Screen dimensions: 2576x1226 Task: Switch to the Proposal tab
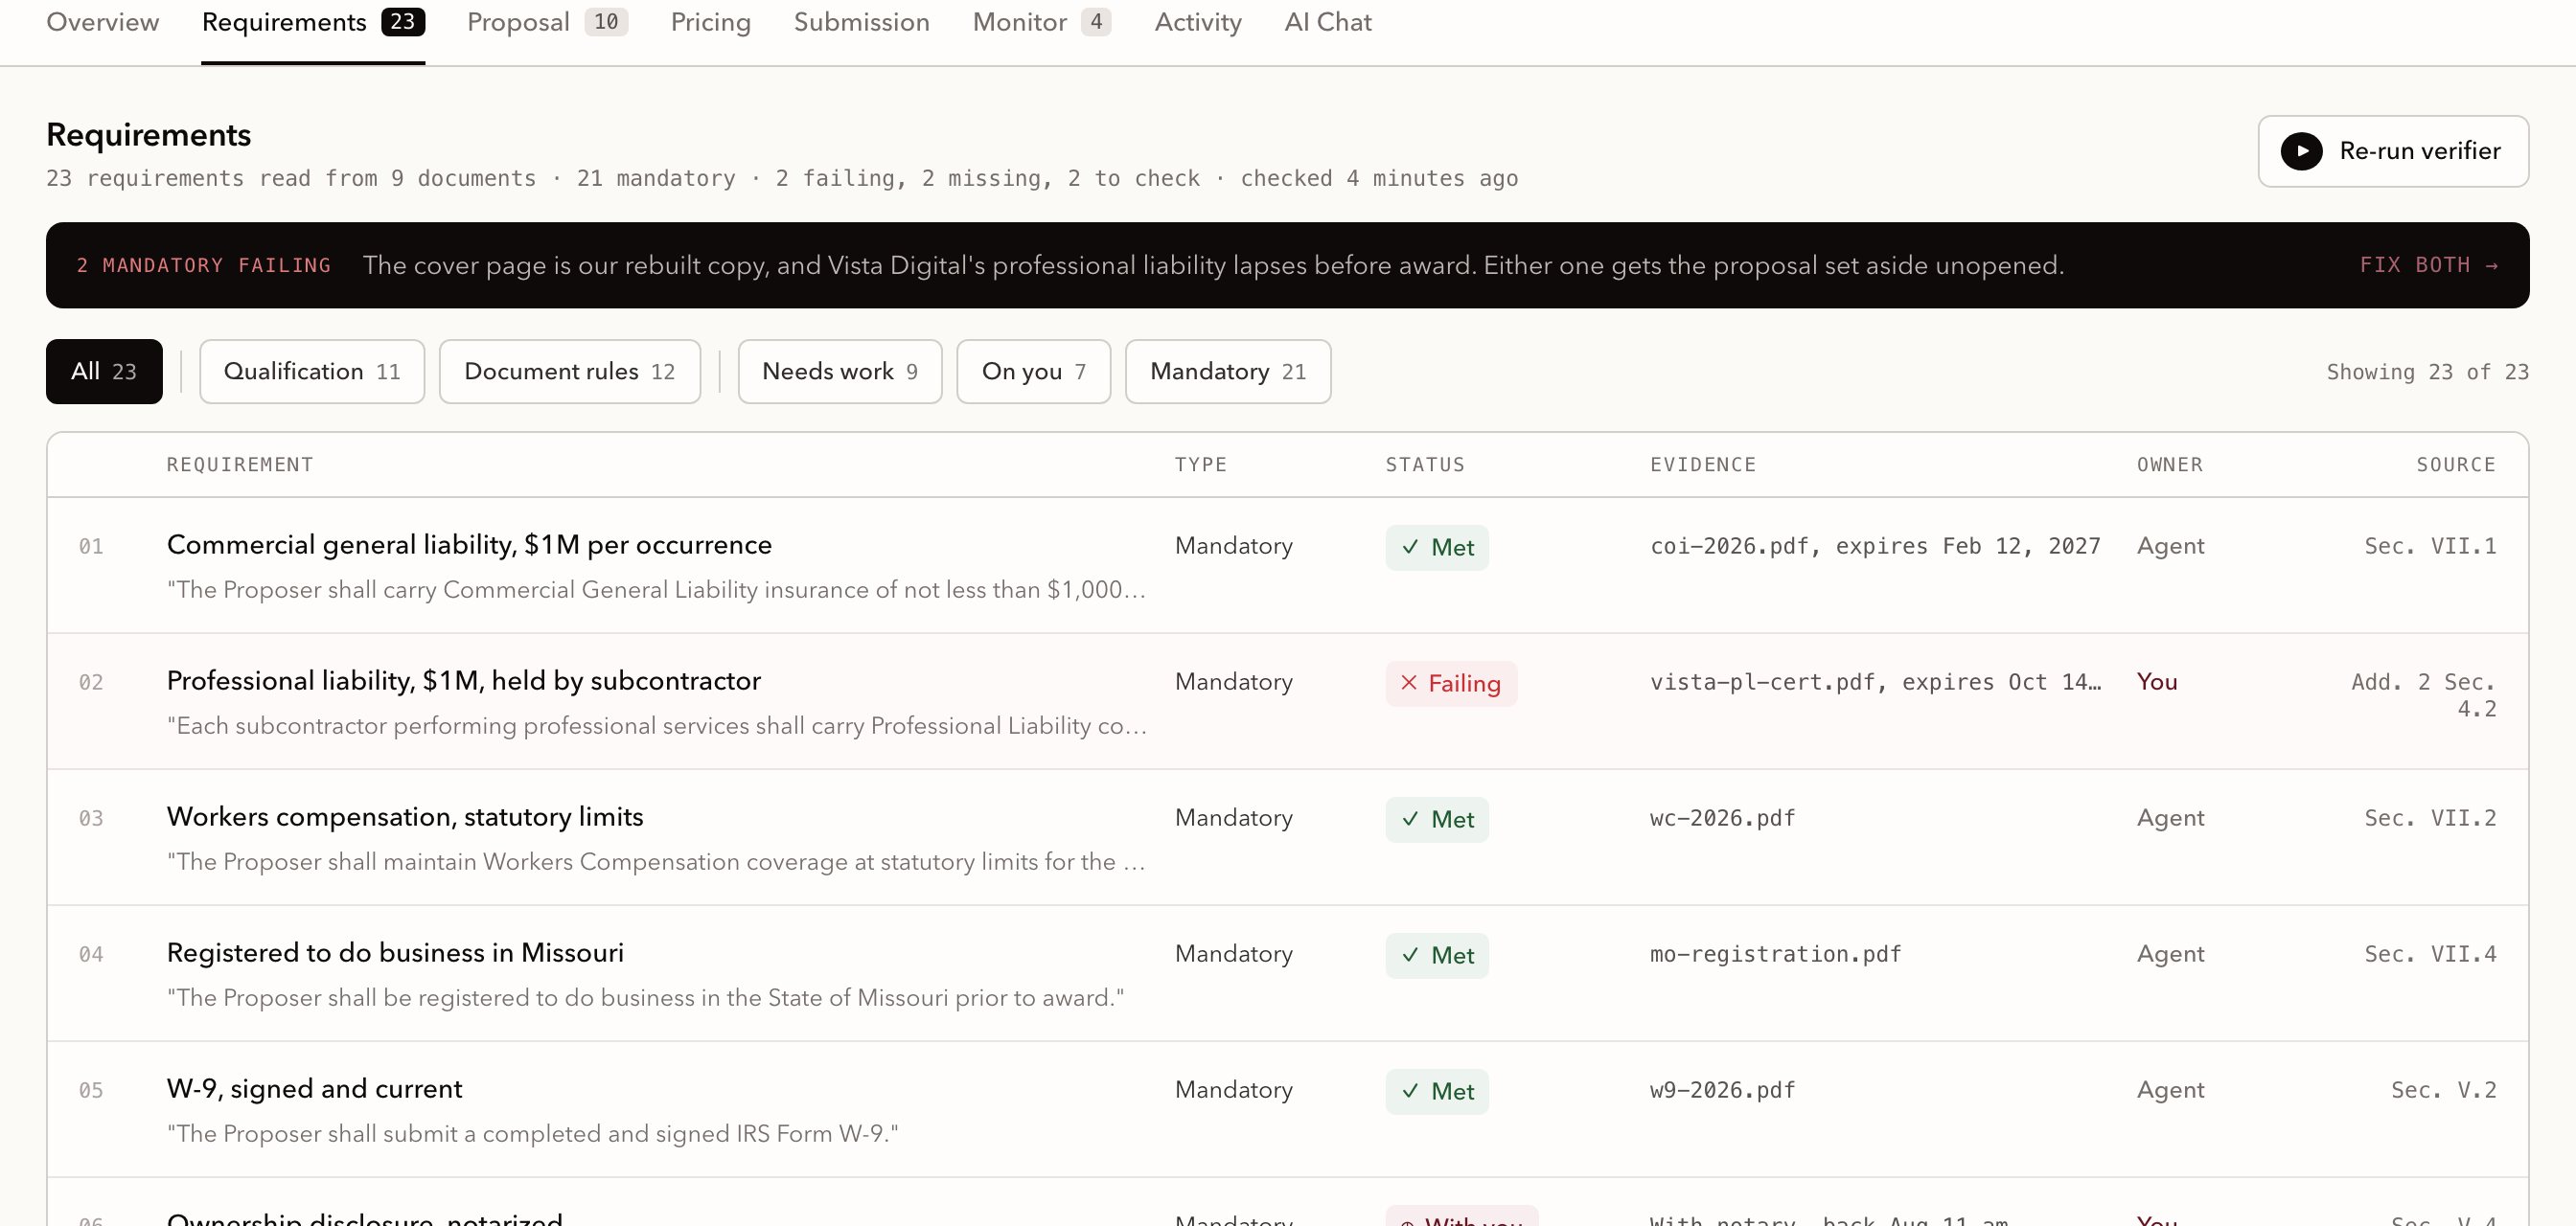(x=547, y=22)
